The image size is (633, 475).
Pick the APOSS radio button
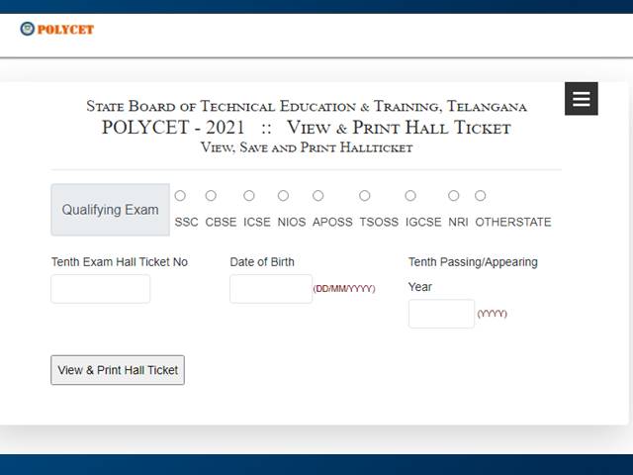click(x=318, y=196)
